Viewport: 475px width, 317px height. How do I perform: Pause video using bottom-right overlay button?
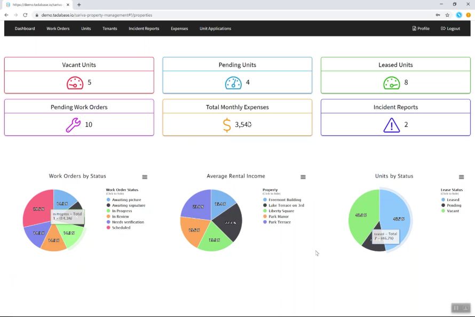(x=456, y=308)
